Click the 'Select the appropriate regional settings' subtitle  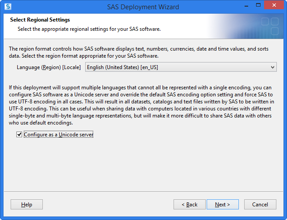click(89, 29)
